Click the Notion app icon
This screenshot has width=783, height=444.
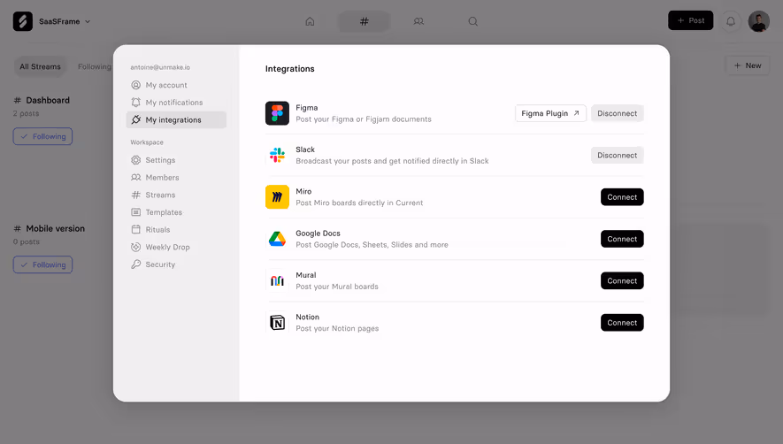(277, 323)
